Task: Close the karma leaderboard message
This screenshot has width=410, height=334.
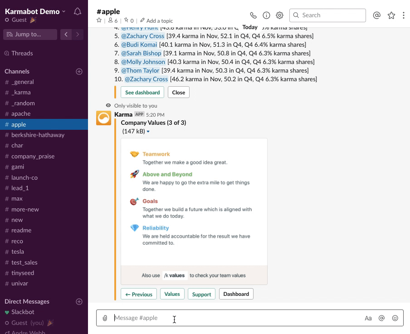Action: coord(178,92)
